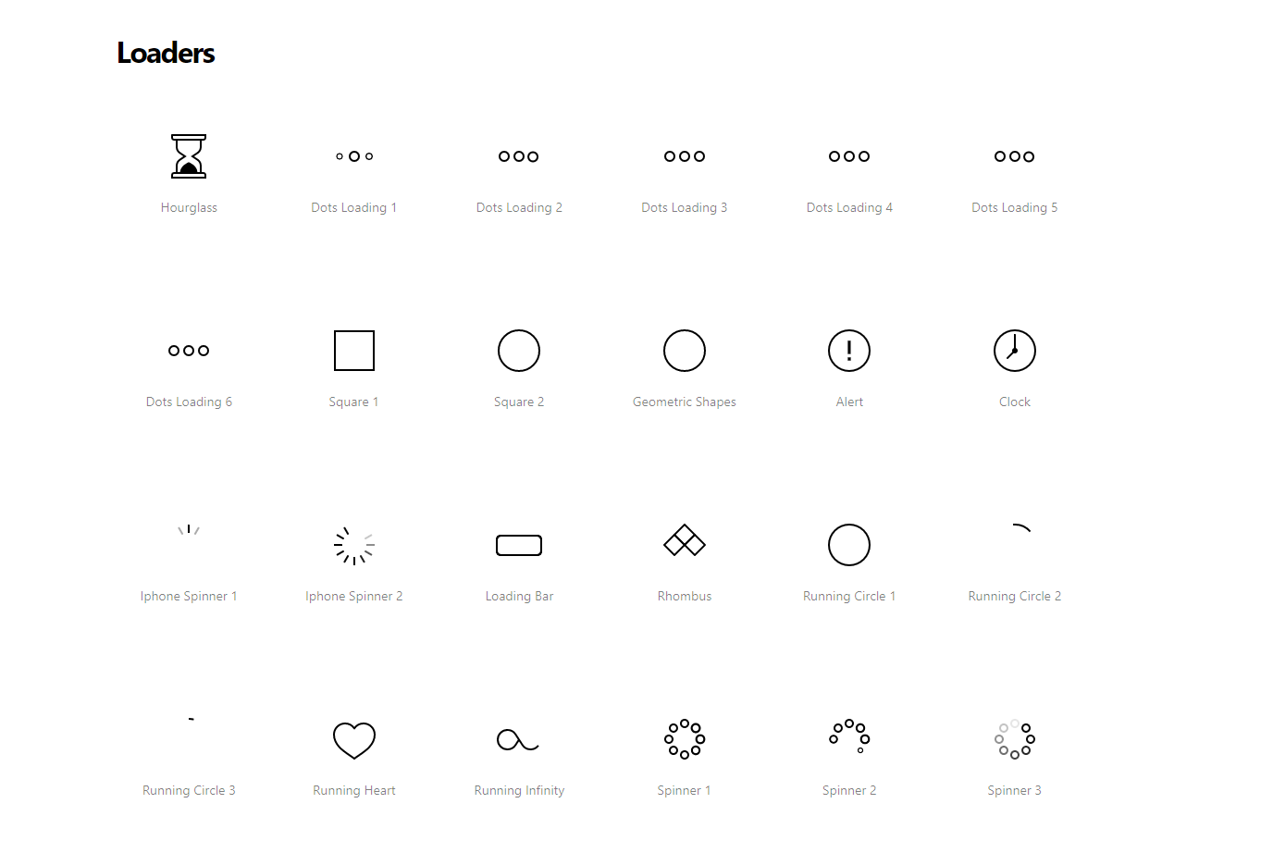
Task: Choose the Running Heart icon
Action: click(x=354, y=740)
